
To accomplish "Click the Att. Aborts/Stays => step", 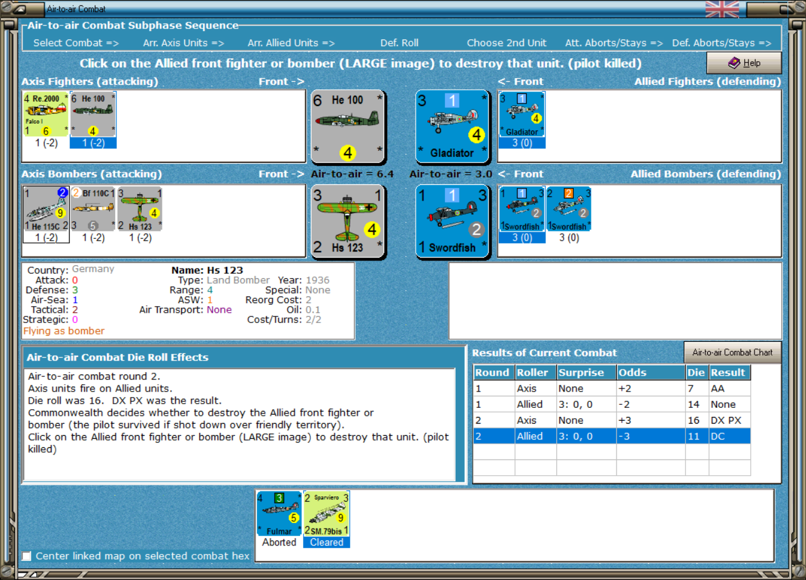I will pyautogui.click(x=614, y=43).
